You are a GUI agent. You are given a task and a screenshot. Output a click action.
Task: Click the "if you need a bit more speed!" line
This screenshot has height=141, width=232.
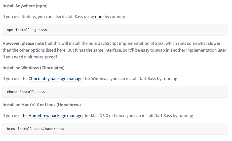coord(30,57)
